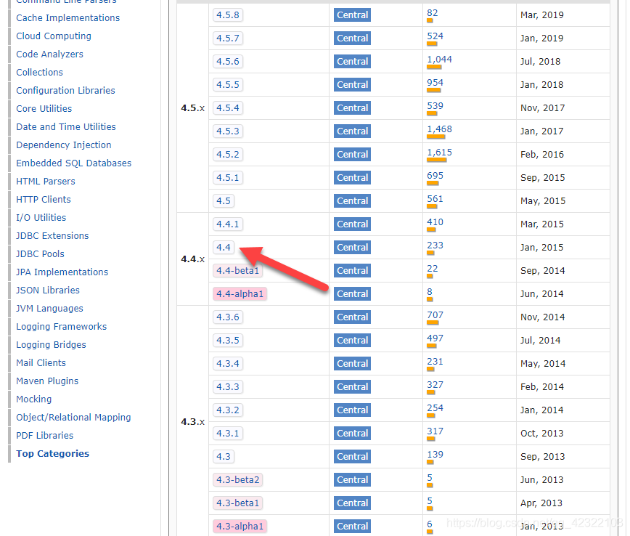Screen dimensions: 630x536
Task: Select version 4.3.5
Action: pyautogui.click(x=228, y=340)
